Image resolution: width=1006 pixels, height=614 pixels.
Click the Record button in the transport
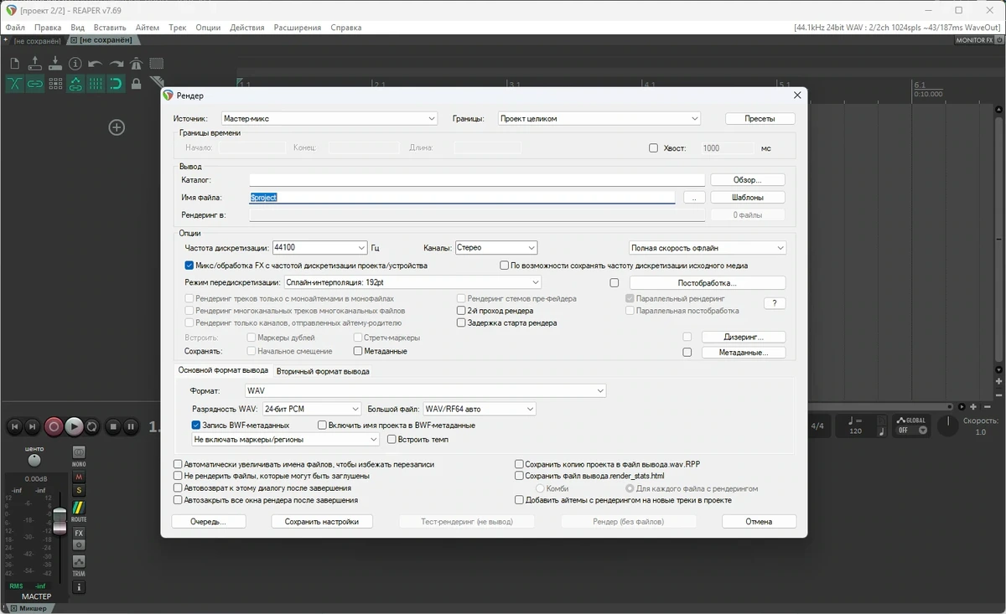(x=54, y=426)
